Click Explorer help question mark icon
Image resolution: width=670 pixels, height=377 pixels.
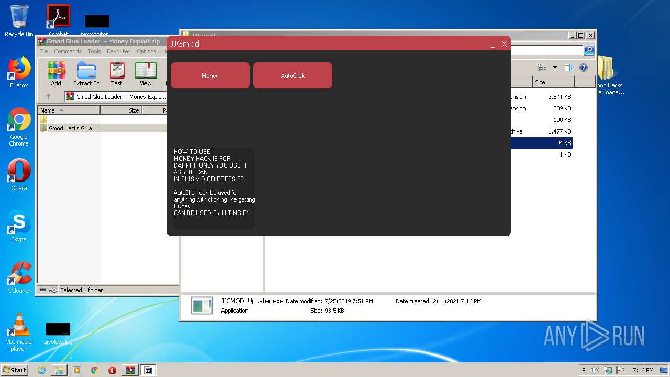point(584,68)
